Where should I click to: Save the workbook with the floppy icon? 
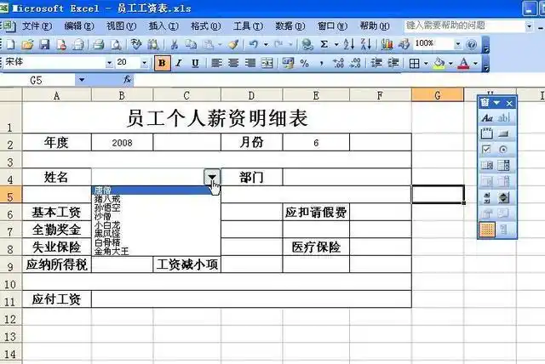pyautogui.click(x=44, y=44)
